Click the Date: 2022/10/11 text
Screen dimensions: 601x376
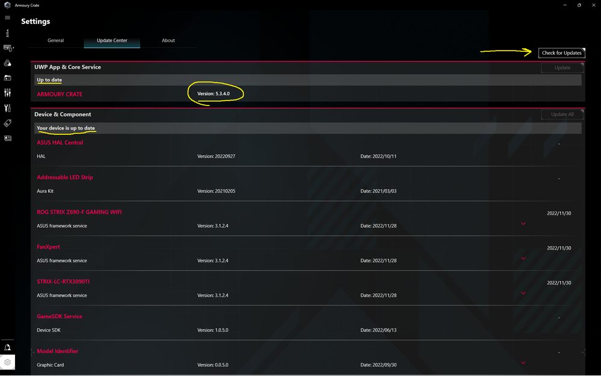(378, 156)
